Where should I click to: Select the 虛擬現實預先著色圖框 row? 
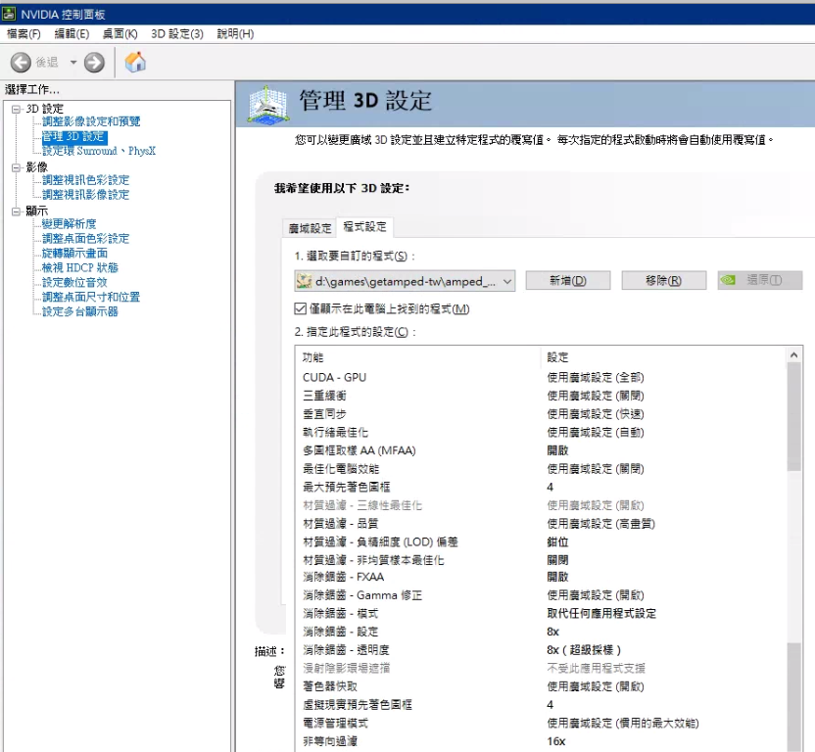click(x=541, y=705)
